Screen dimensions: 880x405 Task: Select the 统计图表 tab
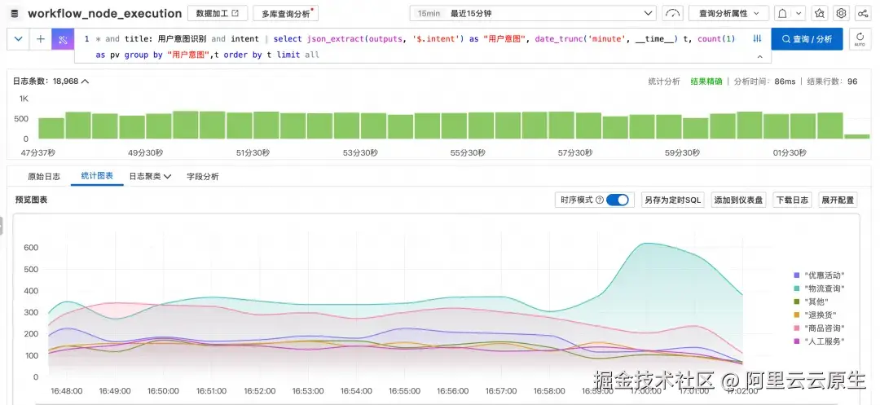point(97,175)
